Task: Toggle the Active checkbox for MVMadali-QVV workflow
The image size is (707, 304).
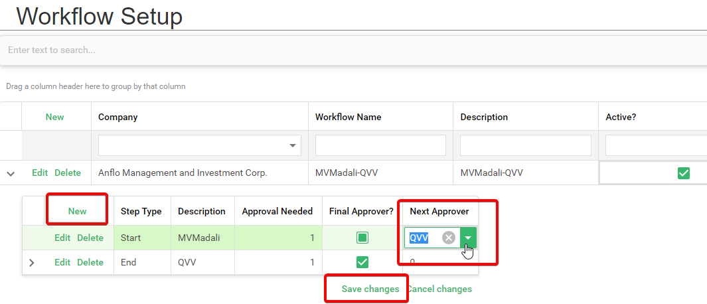Action: (x=683, y=173)
